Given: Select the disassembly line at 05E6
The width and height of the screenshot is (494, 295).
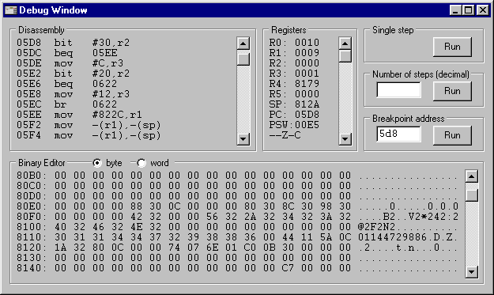Looking at the screenshot, I should (67, 84).
